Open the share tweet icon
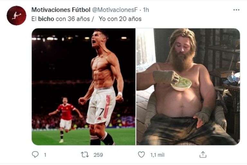 tap(203, 155)
